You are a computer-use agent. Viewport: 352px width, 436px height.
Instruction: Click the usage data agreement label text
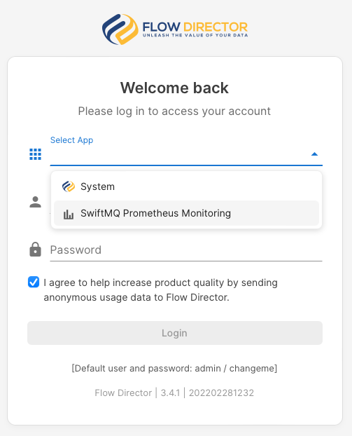[x=160, y=290]
